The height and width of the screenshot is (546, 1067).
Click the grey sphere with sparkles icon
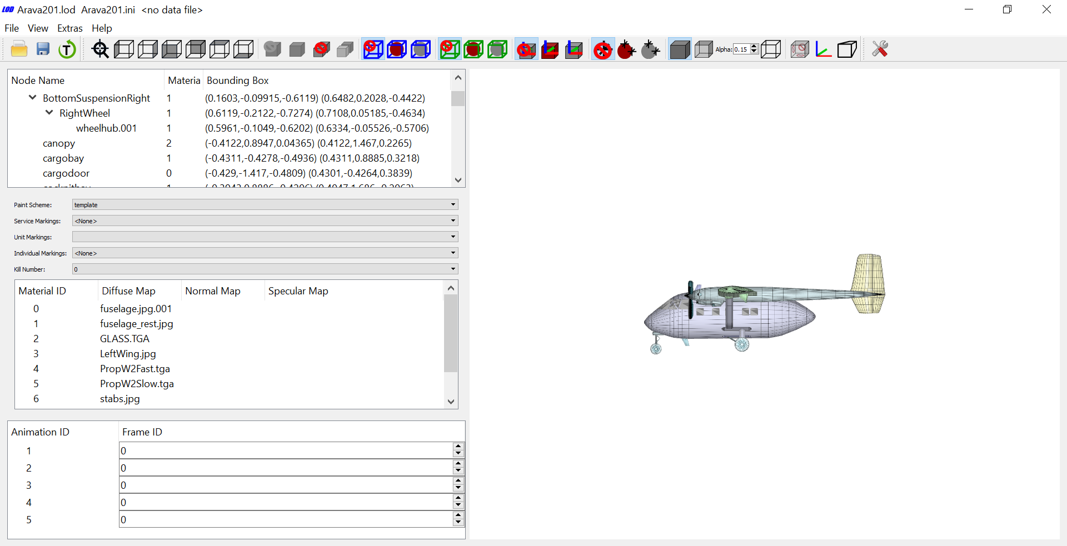[x=650, y=49]
